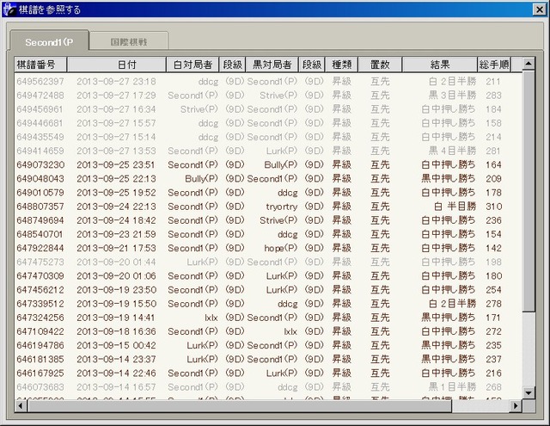Click the 黒対局者 column header
Screen dimensions: 550x426
(x=272, y=65)
